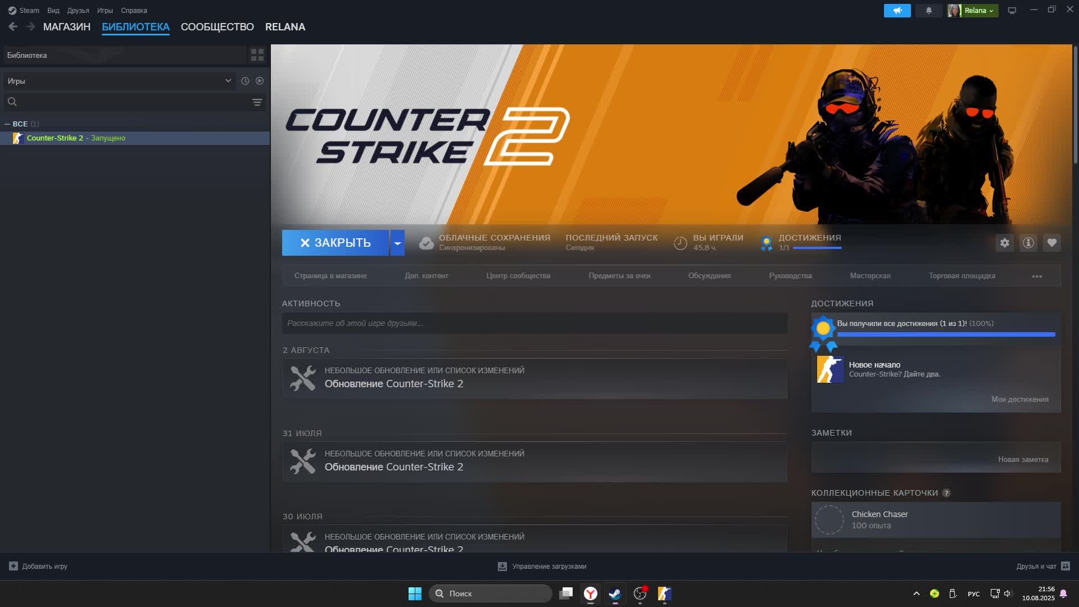
Task: Open the Steam announcements megaphone icon
Action: tap(897, 11)
